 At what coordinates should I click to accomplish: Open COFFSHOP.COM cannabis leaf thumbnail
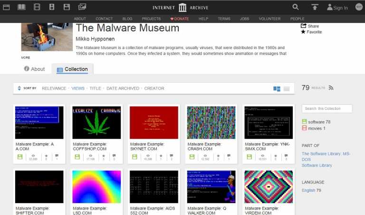[x=96, y=123]
